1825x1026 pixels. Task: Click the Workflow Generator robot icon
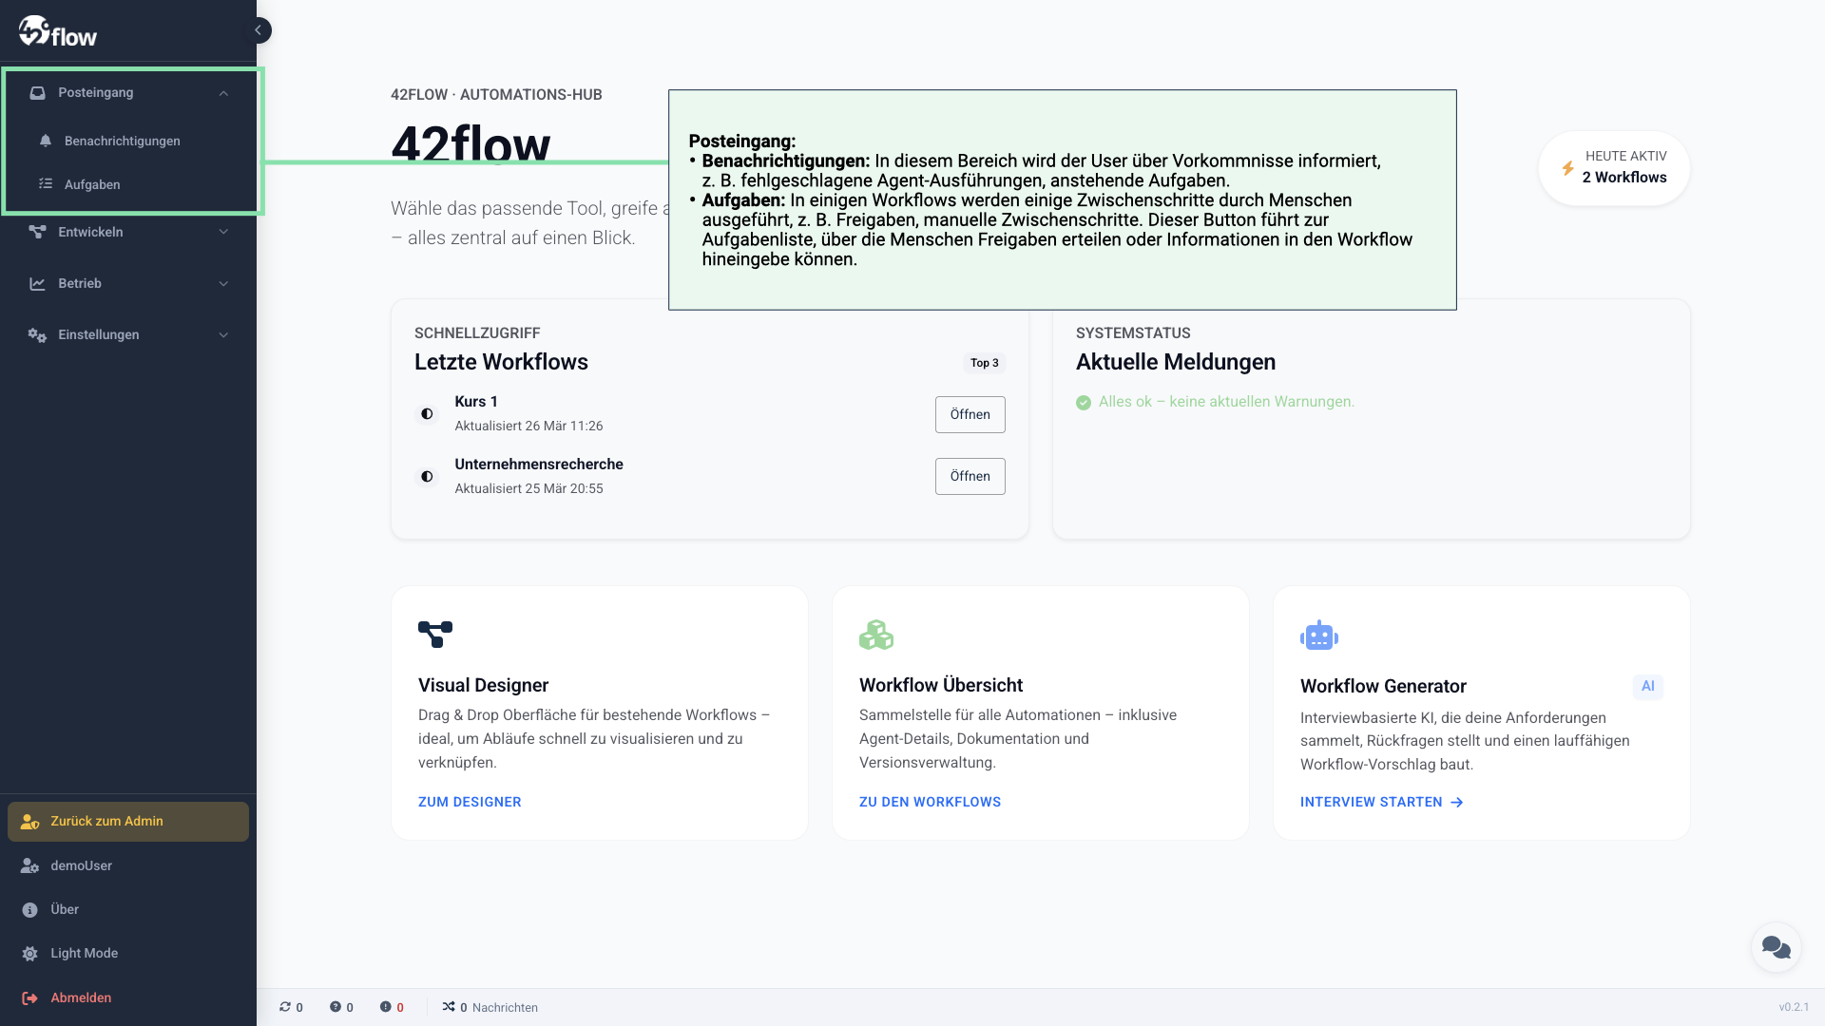[1318, 636]
